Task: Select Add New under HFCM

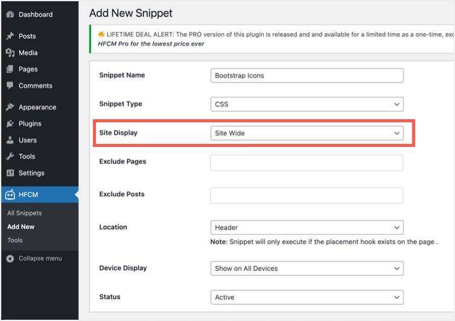Action: [x=21, y=226]
